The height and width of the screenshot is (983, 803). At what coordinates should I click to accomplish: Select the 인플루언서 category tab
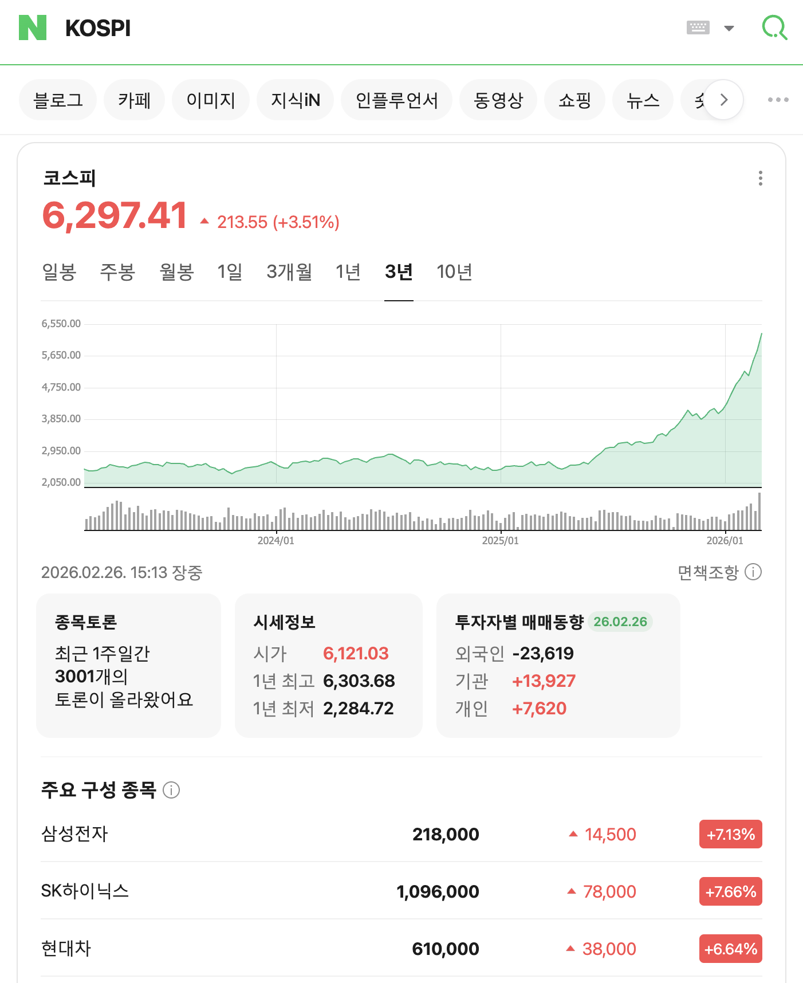tap(396, 100)
